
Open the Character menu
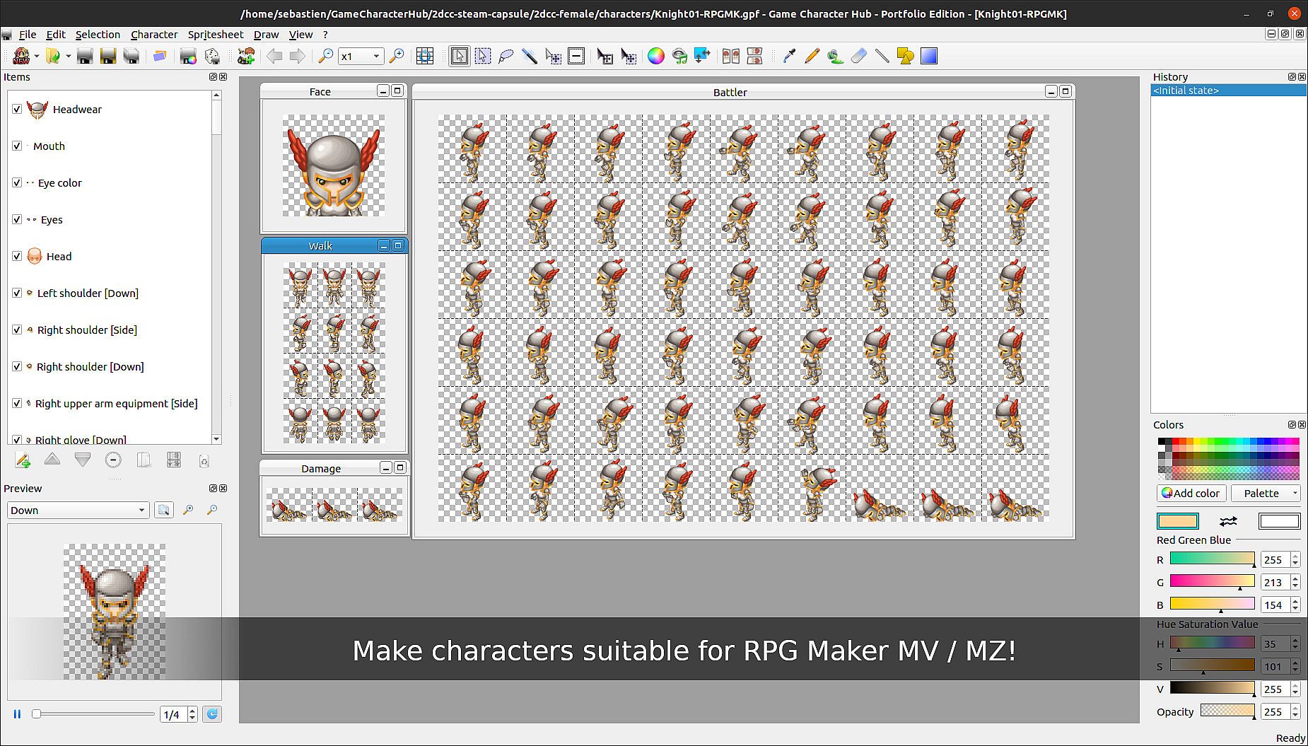pyautogui.click(x=154, y=35)
